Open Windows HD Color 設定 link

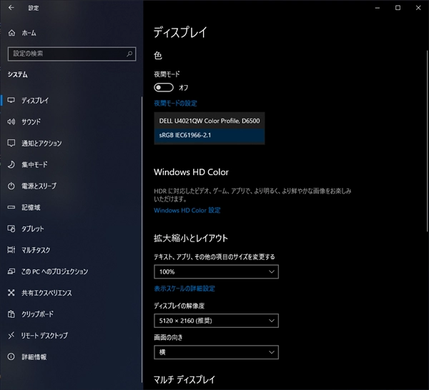[187, 210]
